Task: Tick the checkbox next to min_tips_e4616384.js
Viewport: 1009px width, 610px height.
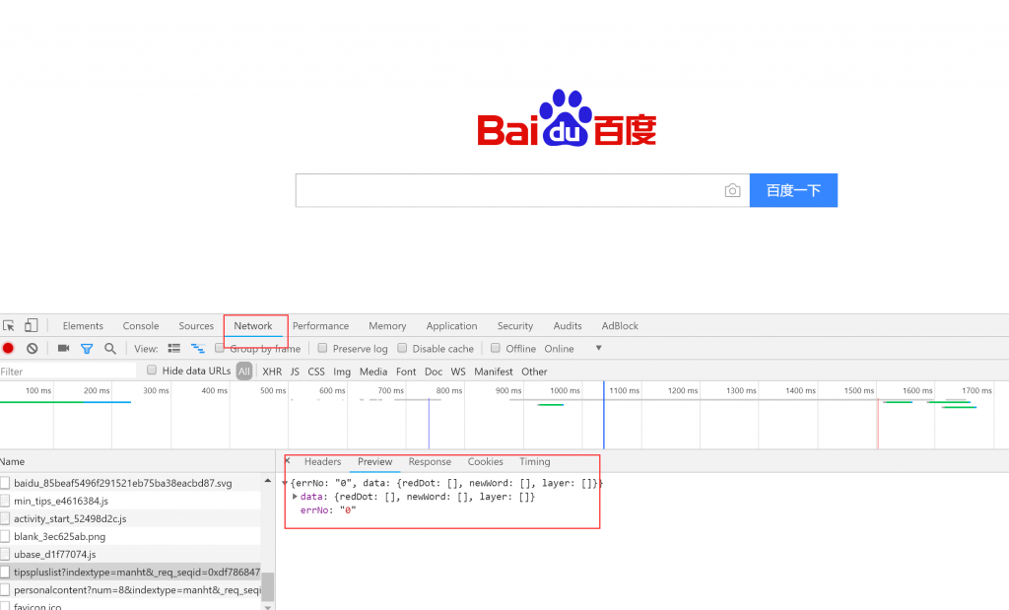Action: pos(5,501)
